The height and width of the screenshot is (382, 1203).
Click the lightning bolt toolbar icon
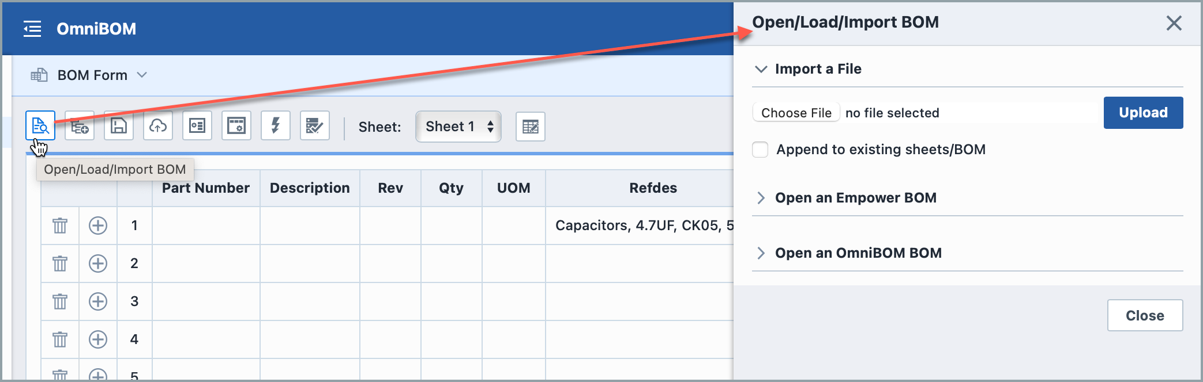coord(276,125)
